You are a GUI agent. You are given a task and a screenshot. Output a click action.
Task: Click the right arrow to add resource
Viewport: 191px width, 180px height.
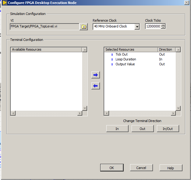coord(96,75)
